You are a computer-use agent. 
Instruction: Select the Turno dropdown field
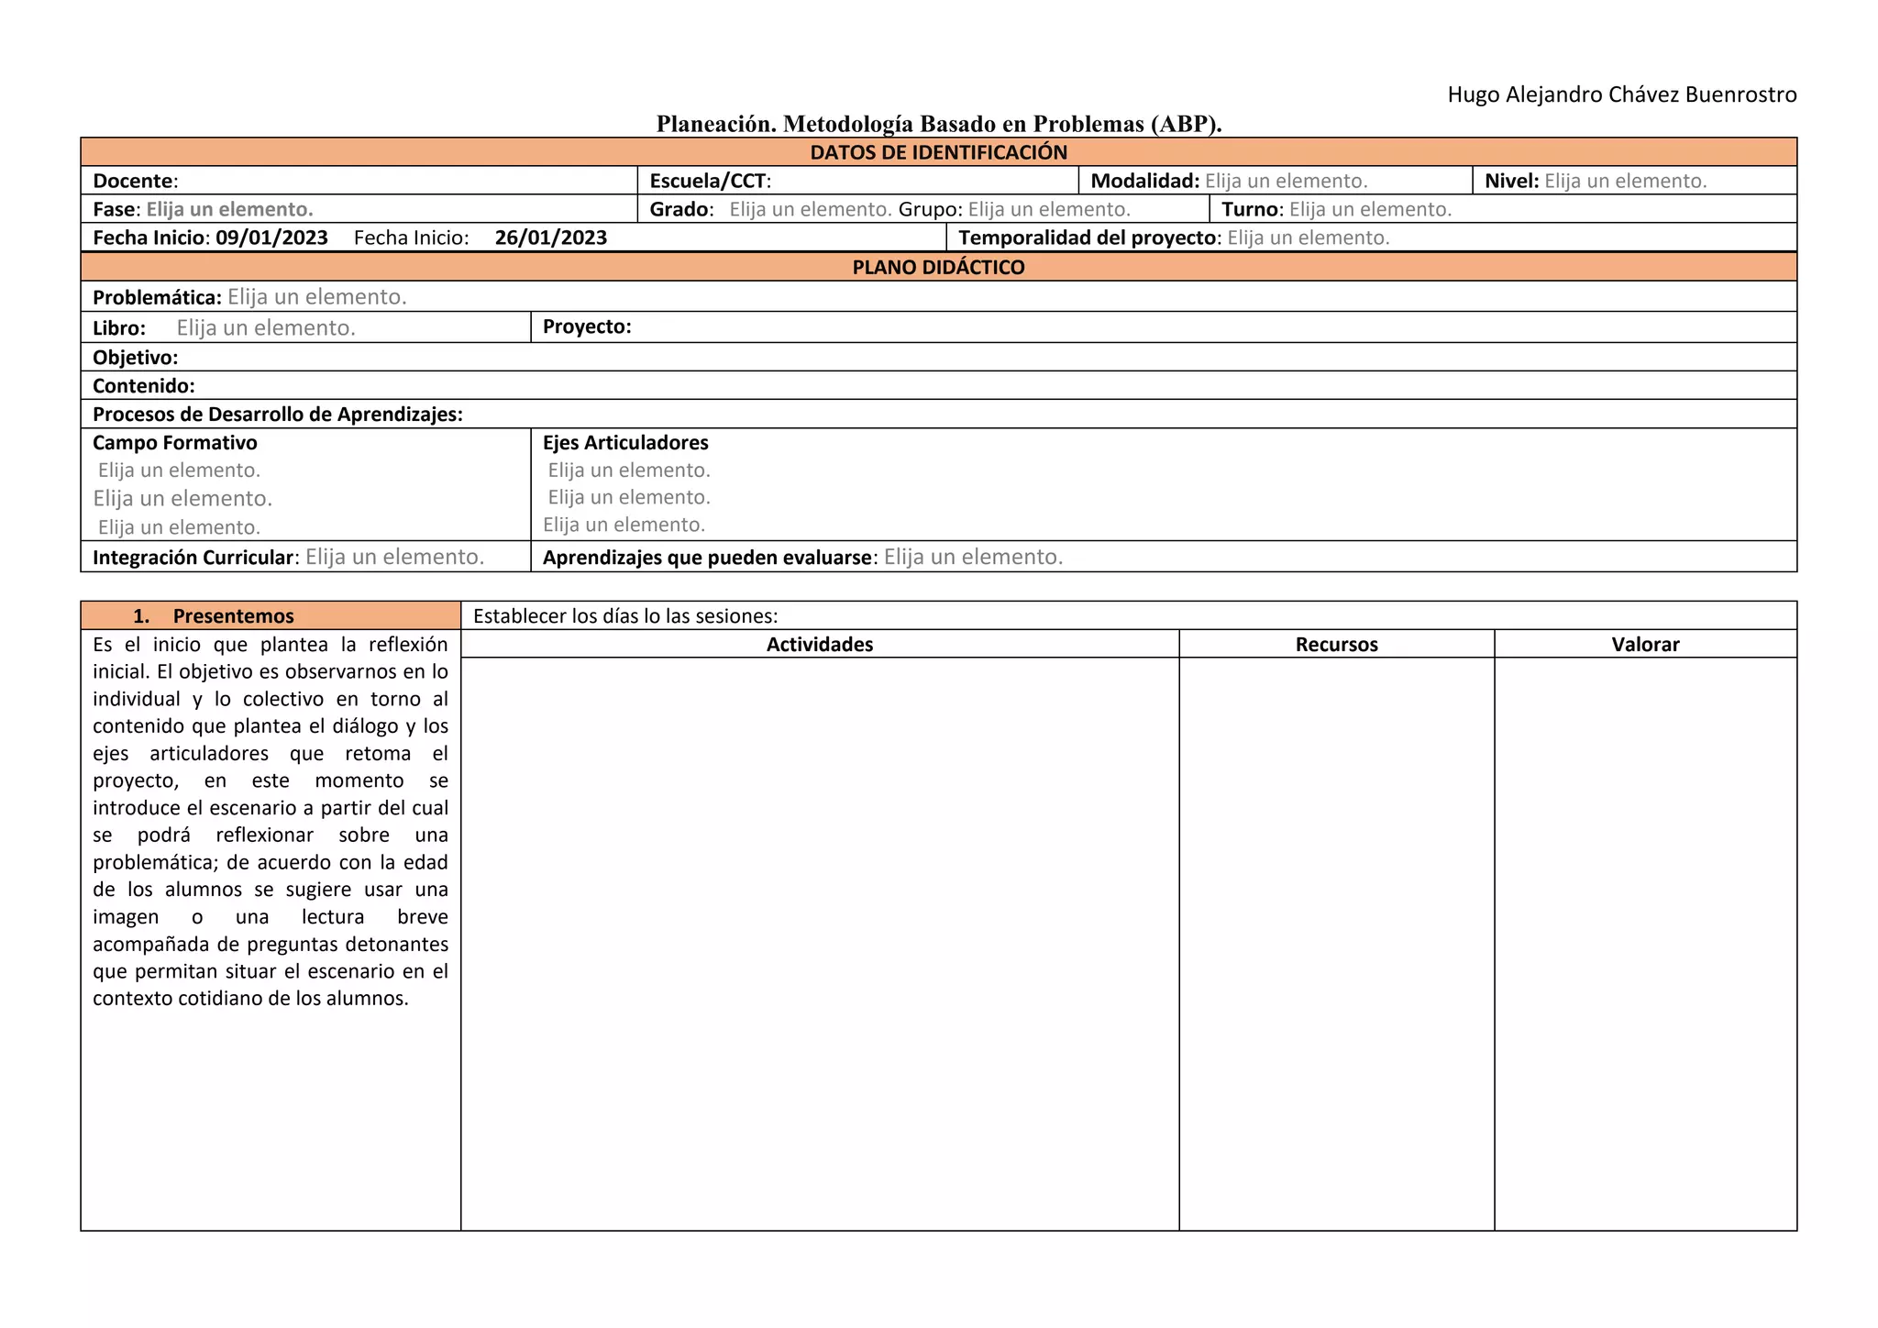tap(1370, 209)
